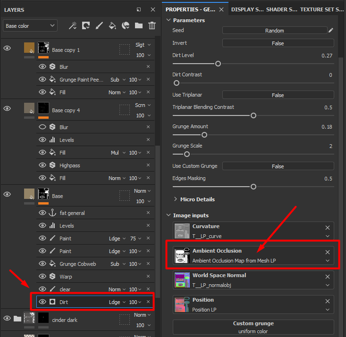This screenshot has height=337, width=346.
Task: Remove the Warp filter
Action: pos(148,276)
